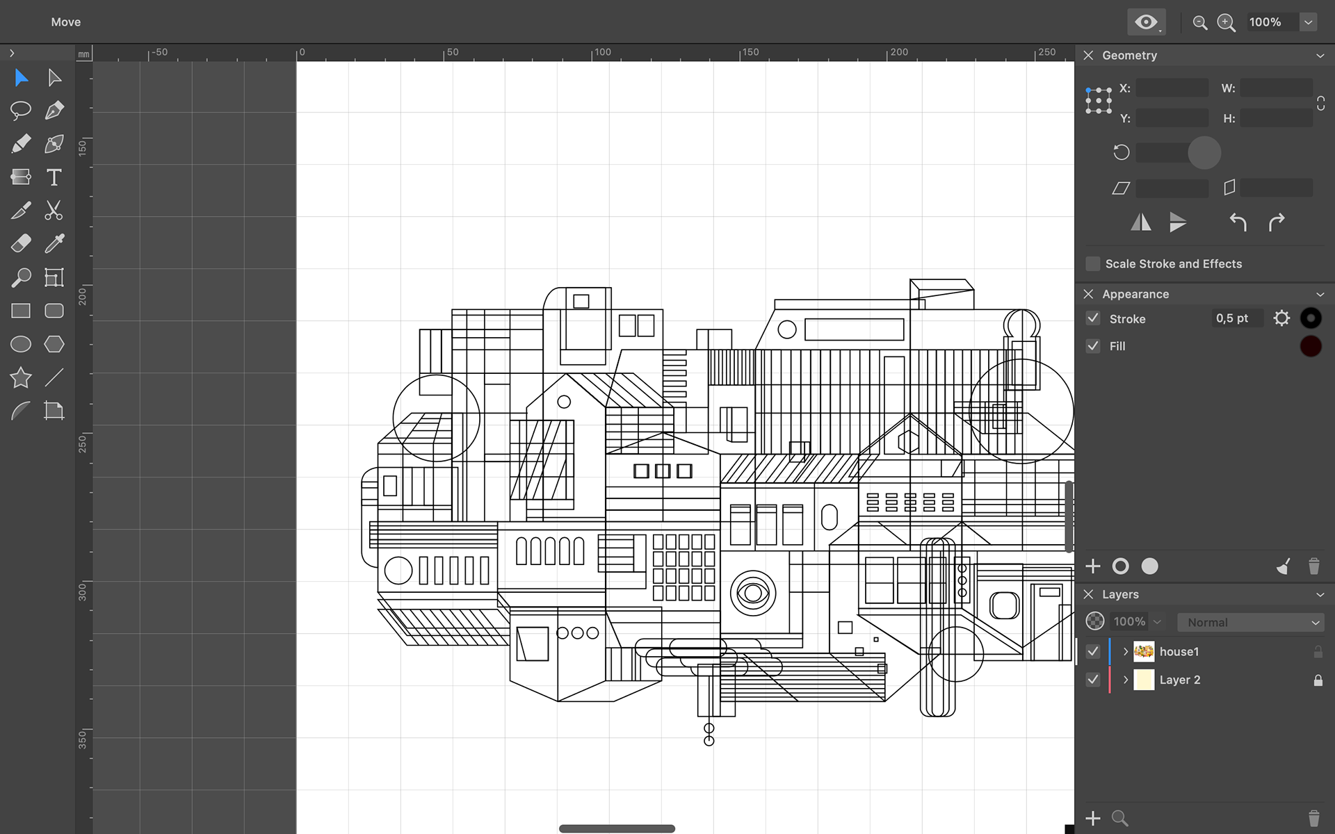This screenshot has height=834, width=1335.
Task: Hide the house1 layer
Action: [1093, 651]
